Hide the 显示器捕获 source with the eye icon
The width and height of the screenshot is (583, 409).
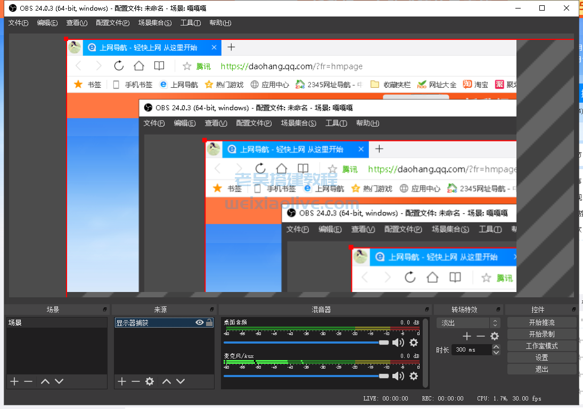click(199, 322)
